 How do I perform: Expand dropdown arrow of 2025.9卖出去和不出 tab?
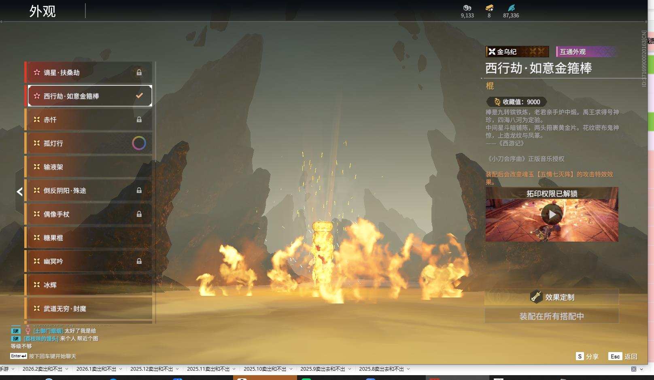(350, 369)
